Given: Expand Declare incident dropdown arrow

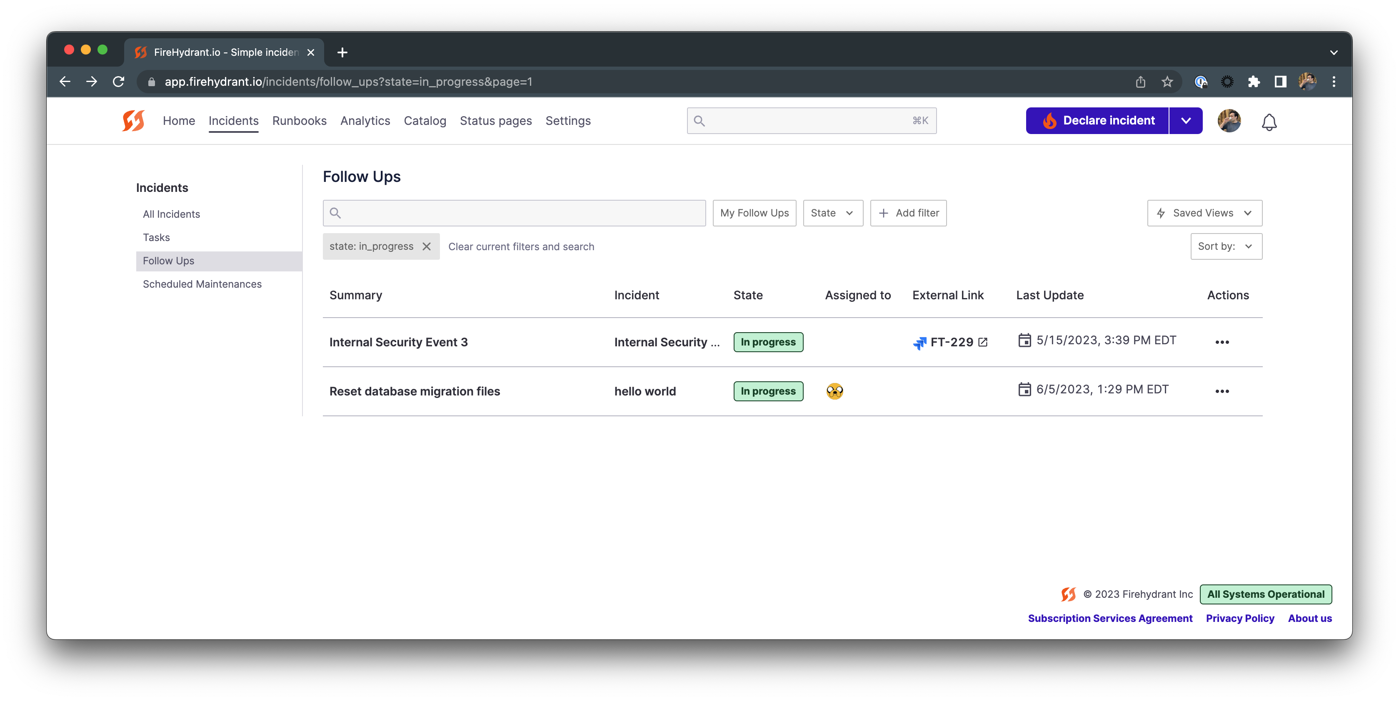Looking at the screenshot, I should tap(1186, 120).
